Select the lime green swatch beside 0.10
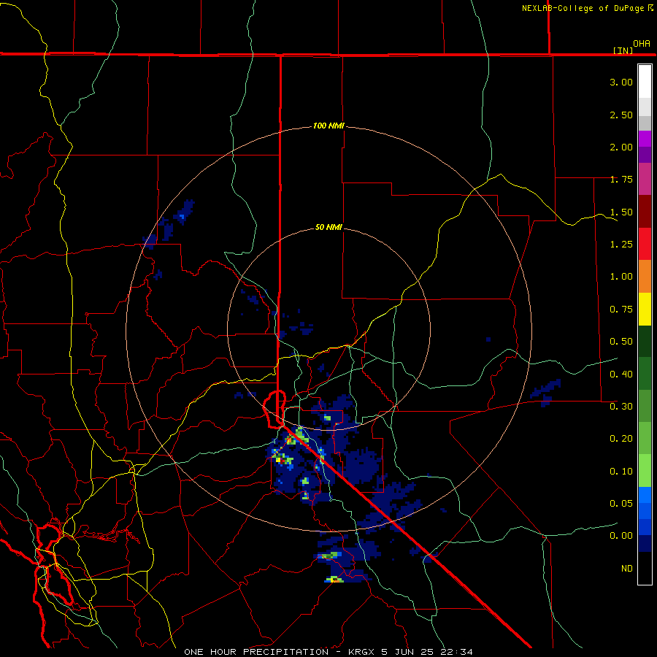Image resolution: width=657 pixels, height=657 pixels. pyautogui.click(x=645, y=471)
